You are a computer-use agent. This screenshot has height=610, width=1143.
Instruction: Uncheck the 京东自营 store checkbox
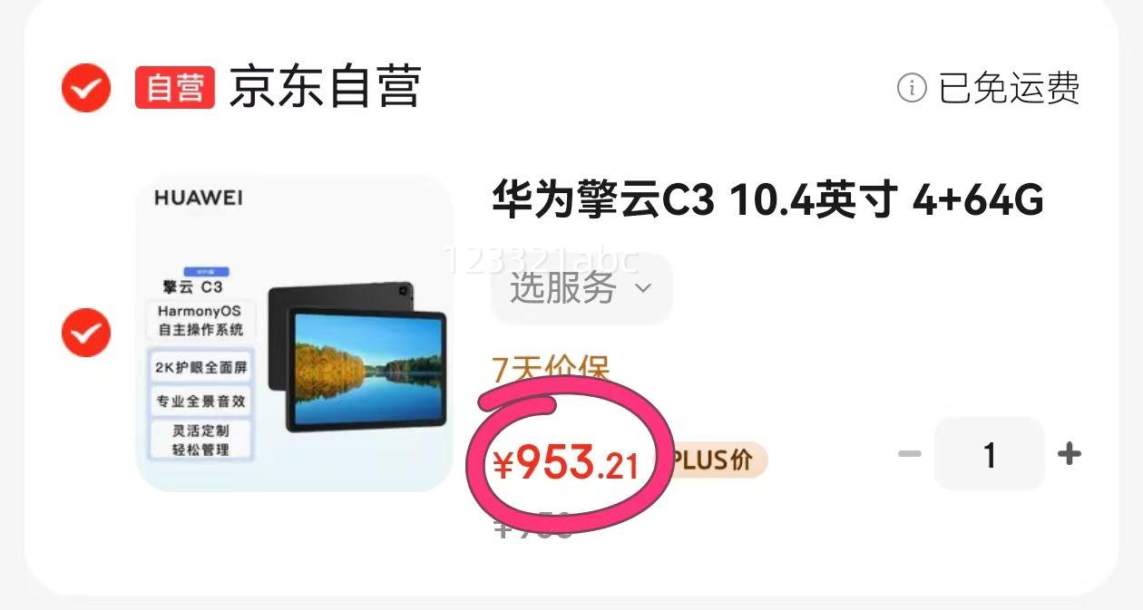(x=86, y=88)
